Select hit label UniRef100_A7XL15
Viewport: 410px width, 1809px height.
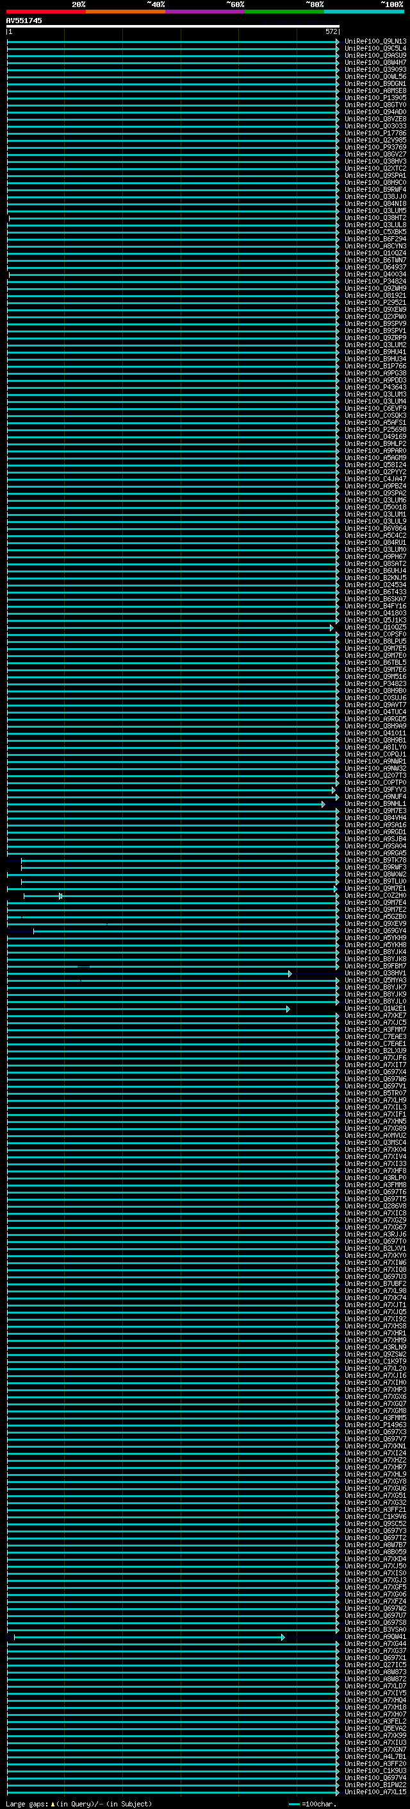click(375, 1792)
